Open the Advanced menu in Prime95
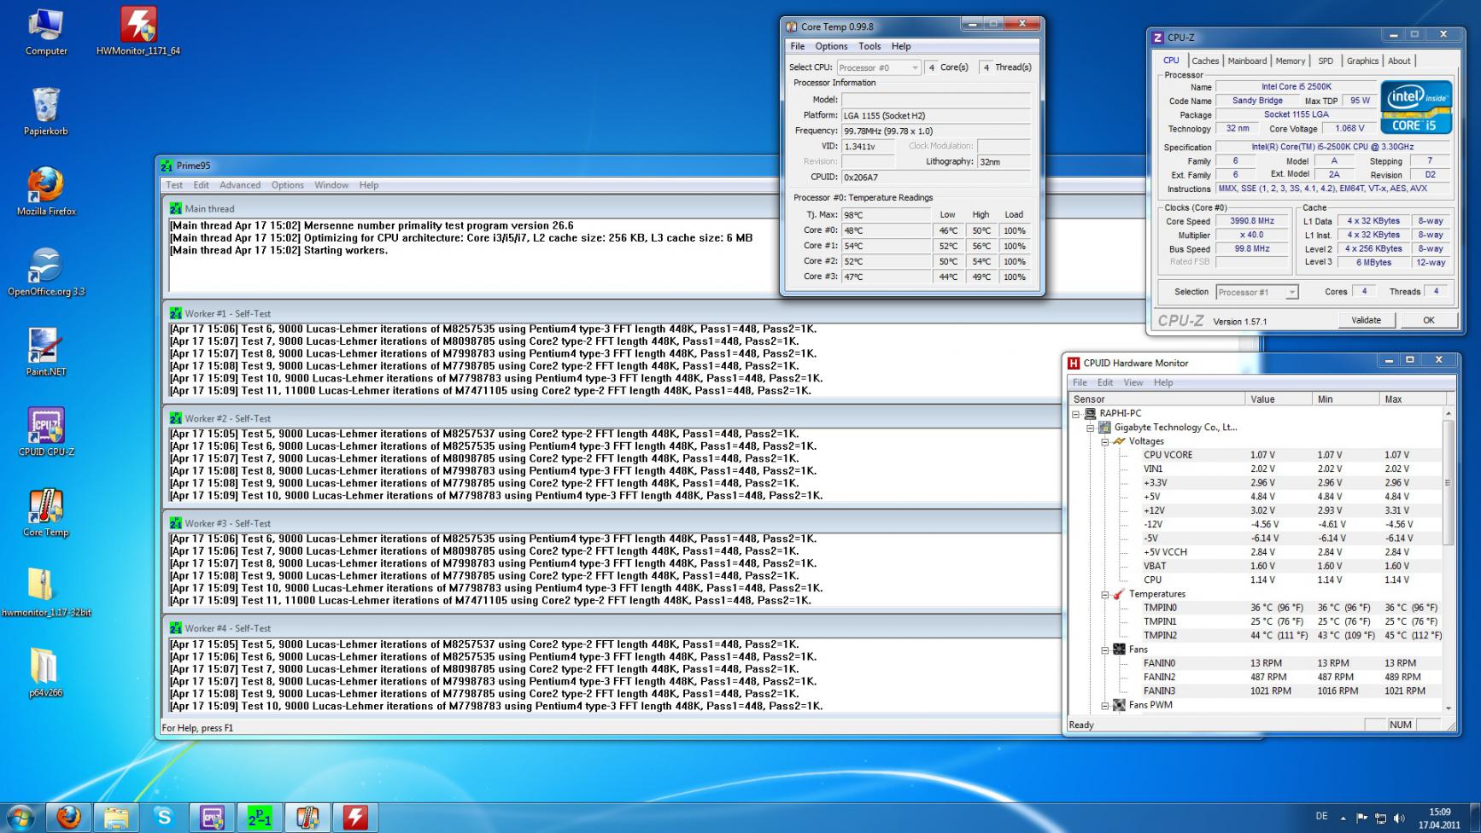 coord(240,185)
